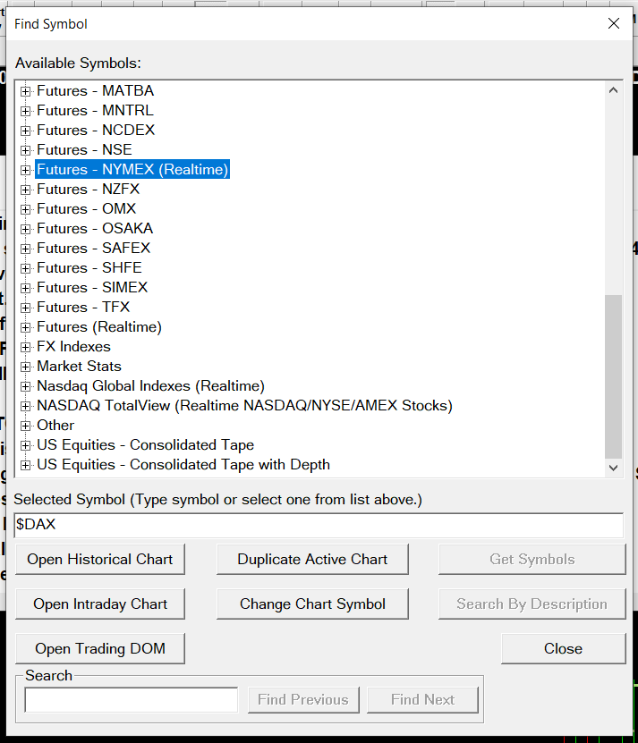Choose the Market Stats category
This screenshot has width=638, height=743.
(x=80, y=367)
